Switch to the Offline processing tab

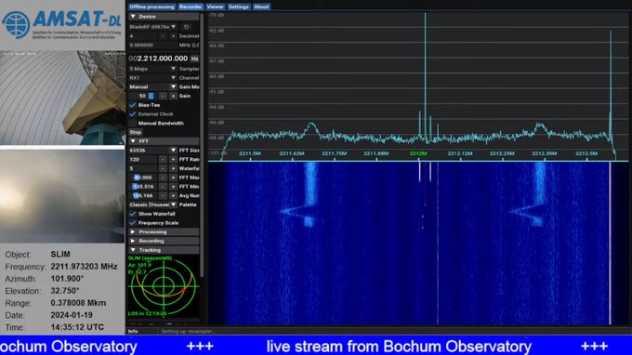(151, 7)
